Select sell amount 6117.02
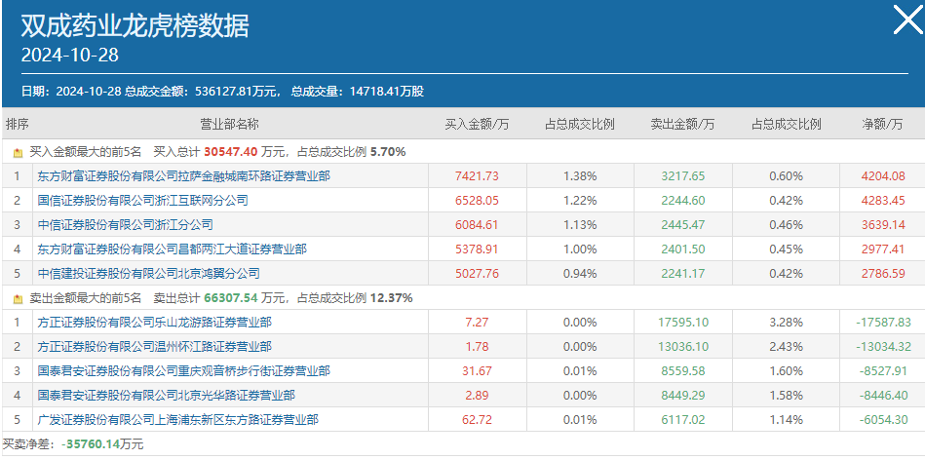925x460 pixels. click(x=683, y=420)
